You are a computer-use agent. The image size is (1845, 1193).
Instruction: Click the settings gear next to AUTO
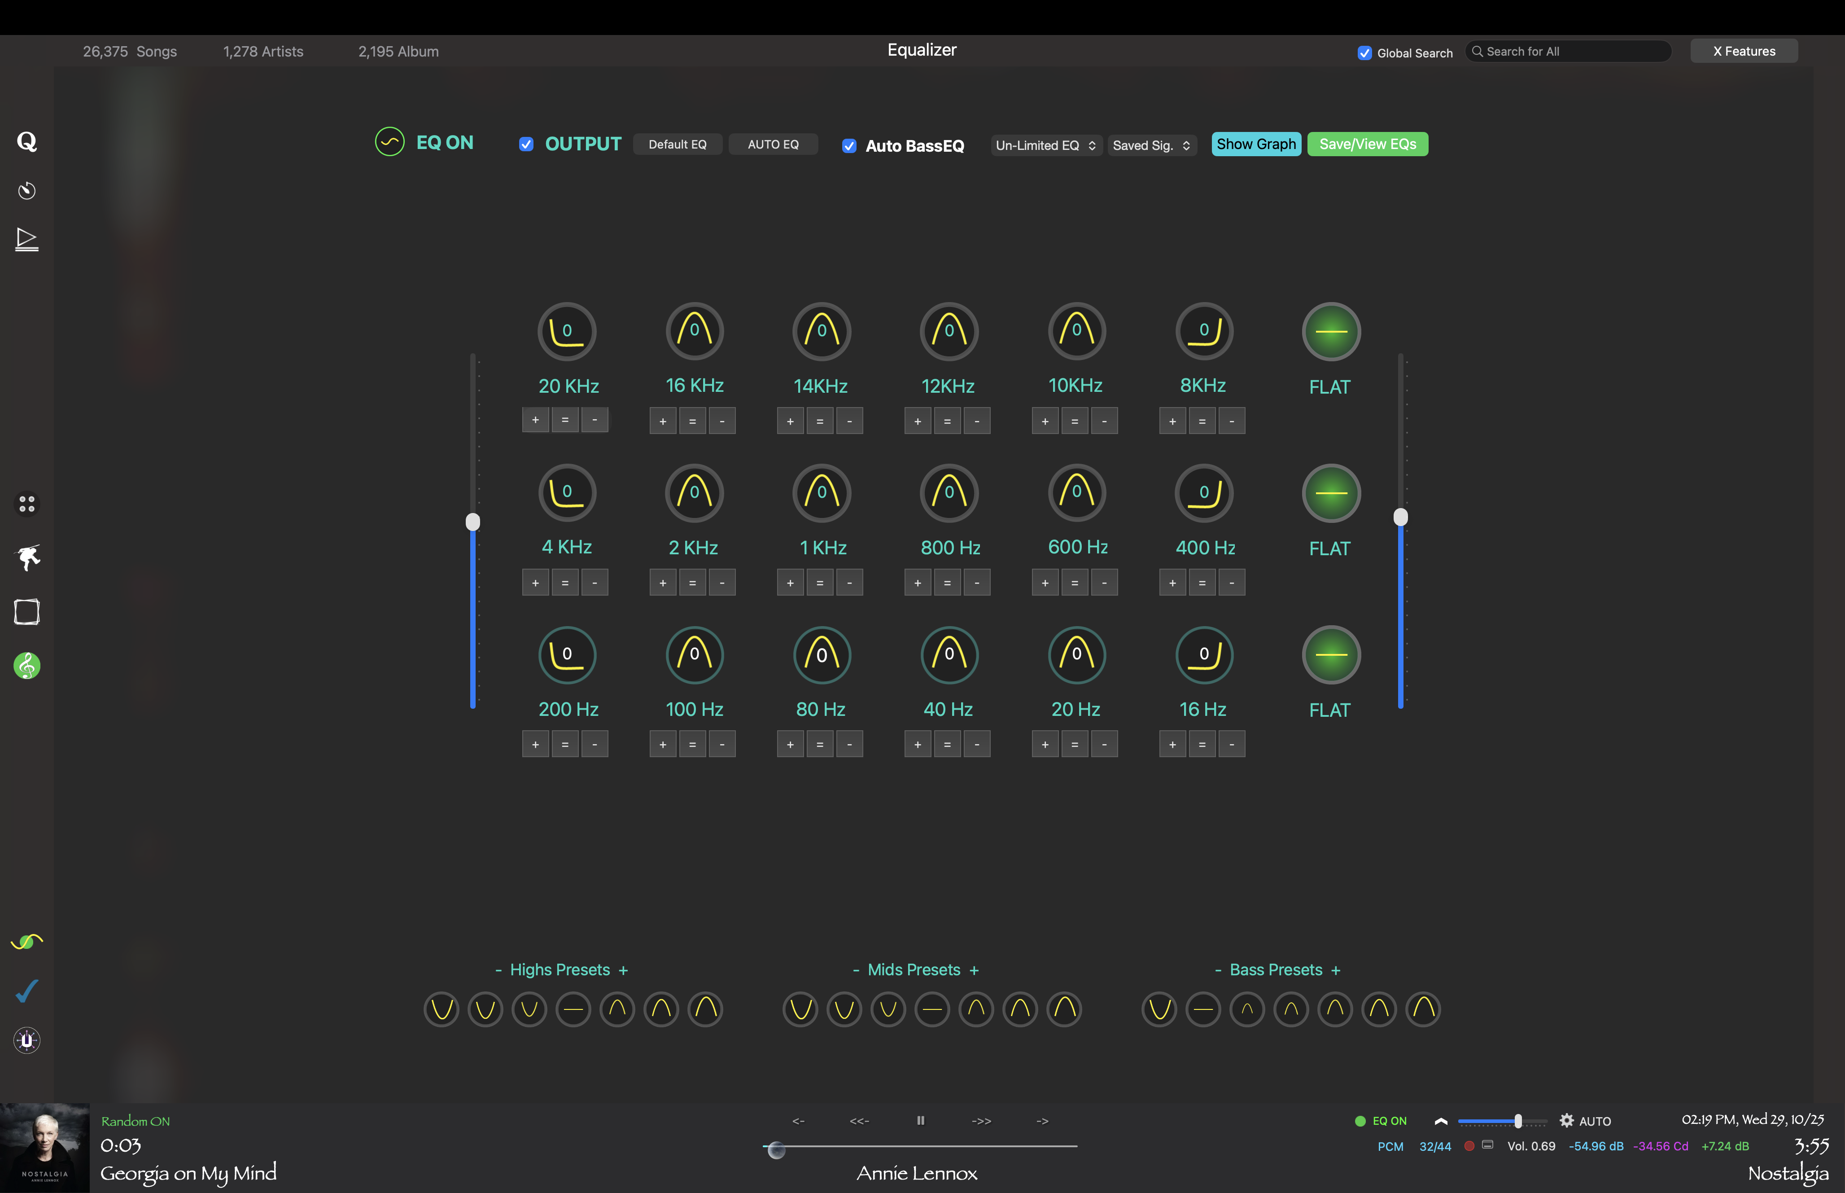(1566, 1120)
